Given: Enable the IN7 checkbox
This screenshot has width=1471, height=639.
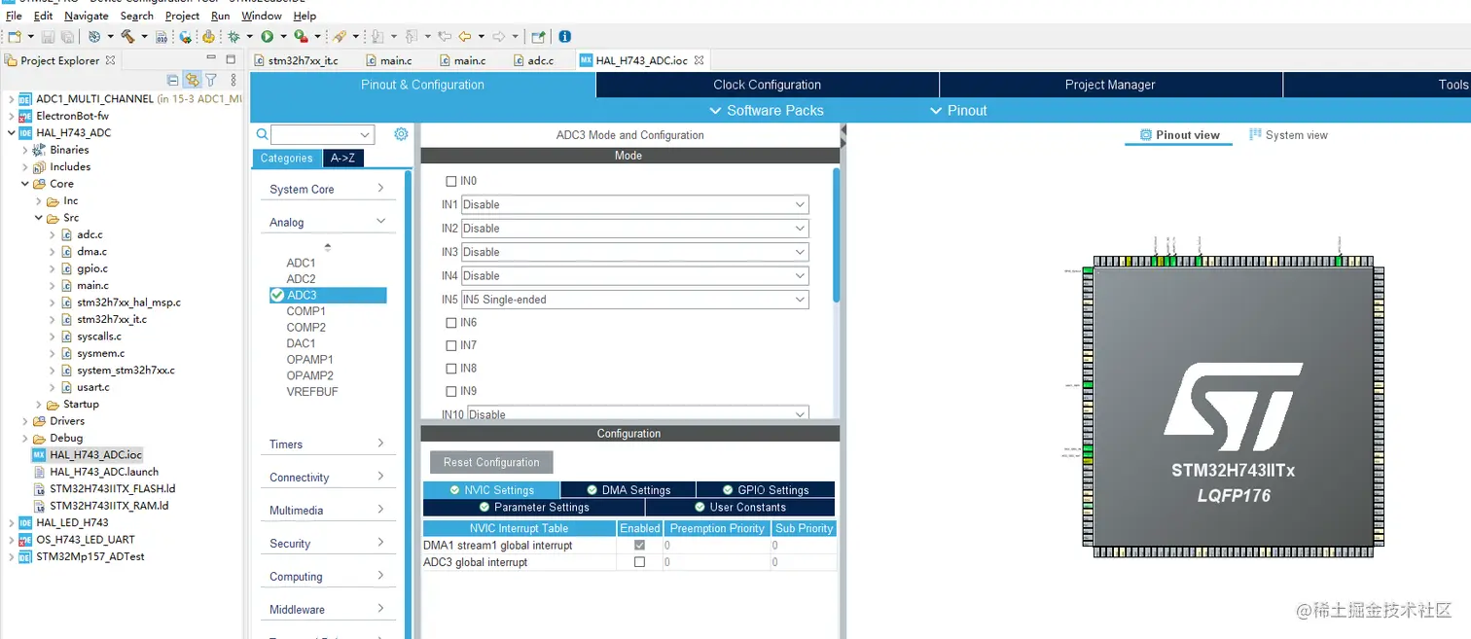Looking at the screenshot, I should tap(450, 345).
